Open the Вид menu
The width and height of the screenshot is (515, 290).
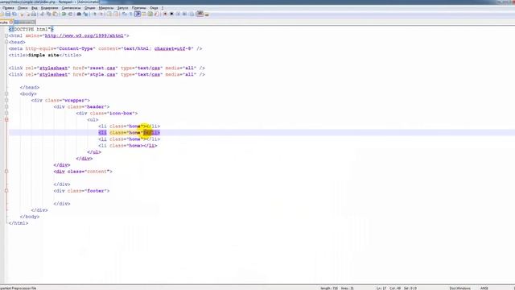(35, 7)
